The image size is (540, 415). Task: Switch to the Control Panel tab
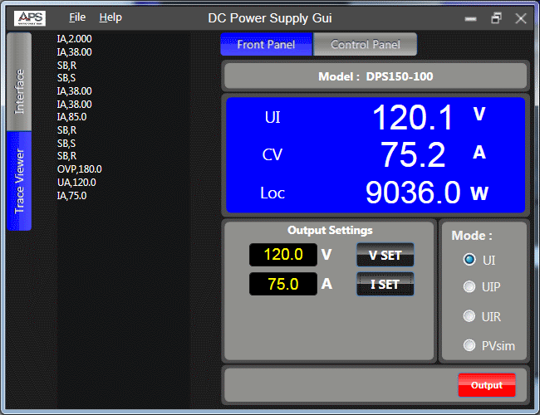(x=365, y=45)
